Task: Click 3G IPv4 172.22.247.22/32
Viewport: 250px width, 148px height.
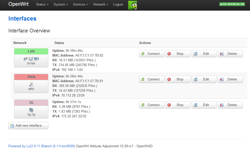Action: click(69, 116)
